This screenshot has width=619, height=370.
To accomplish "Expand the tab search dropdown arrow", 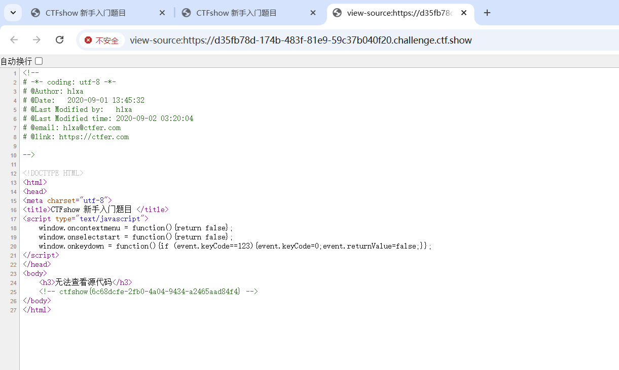I will [x=13, y=13].
